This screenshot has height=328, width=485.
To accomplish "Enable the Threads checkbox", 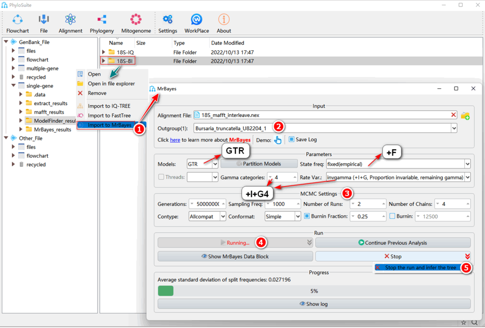I will click(x=161, y=177).
